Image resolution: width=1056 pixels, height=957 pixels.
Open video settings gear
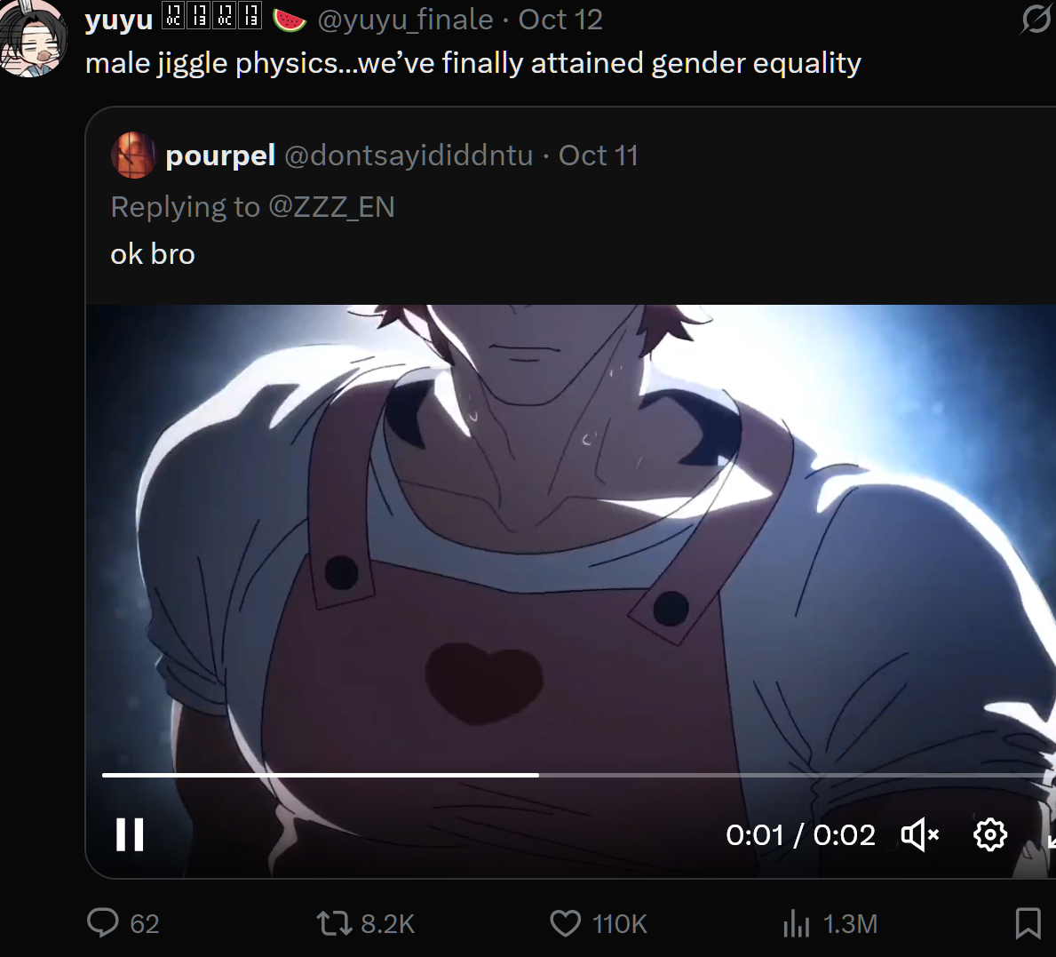pos(990,835)
